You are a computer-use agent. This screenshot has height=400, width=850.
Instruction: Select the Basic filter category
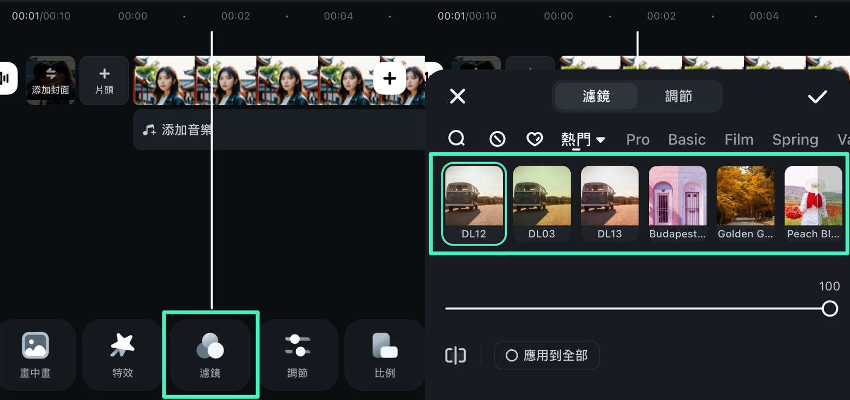coord(687,140)
